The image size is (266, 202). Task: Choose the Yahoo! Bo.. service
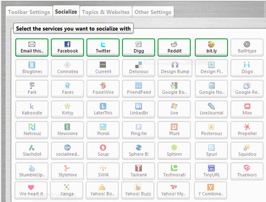[x=102, y=190]
